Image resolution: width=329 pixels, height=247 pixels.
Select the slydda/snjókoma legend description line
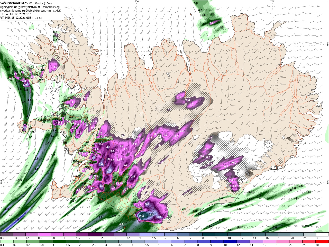[x=30, y=11]
